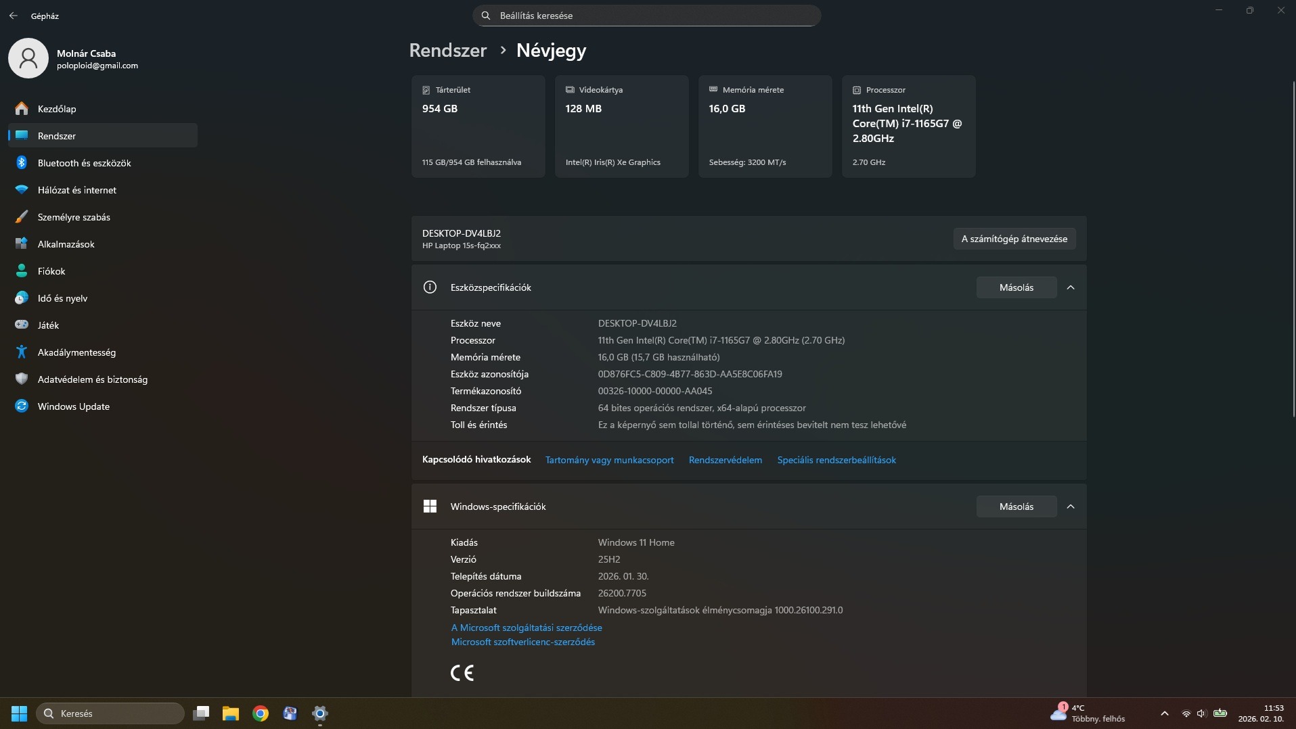1296x729 pixels.
Task: Open the weather widget showing 4°C
Action: (1088, 713)
